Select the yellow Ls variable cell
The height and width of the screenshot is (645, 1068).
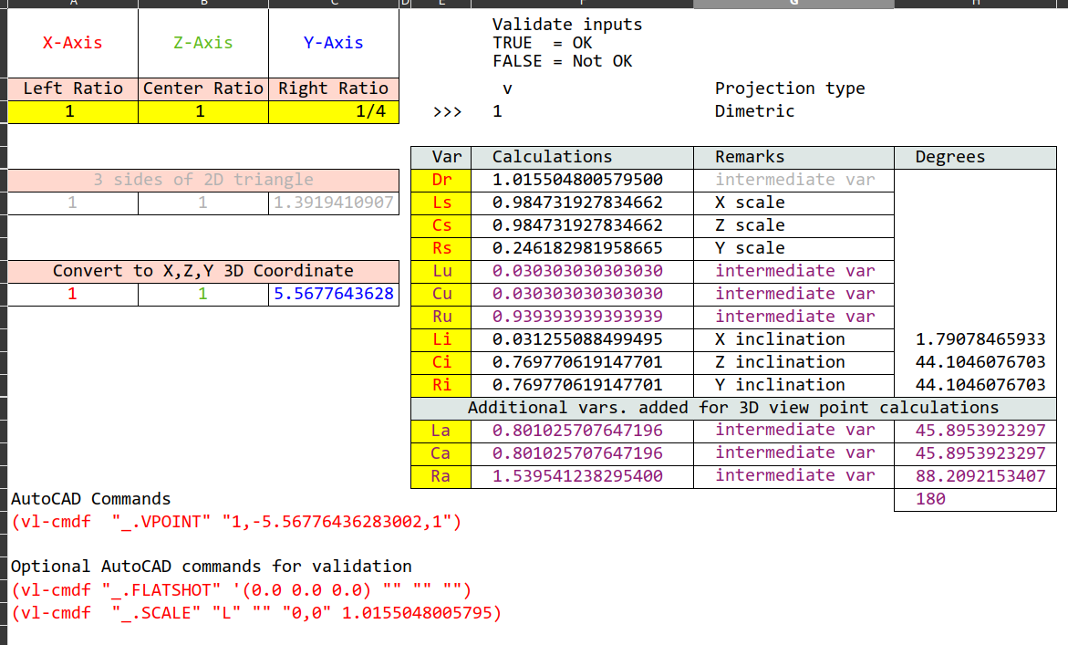(441, 203)
